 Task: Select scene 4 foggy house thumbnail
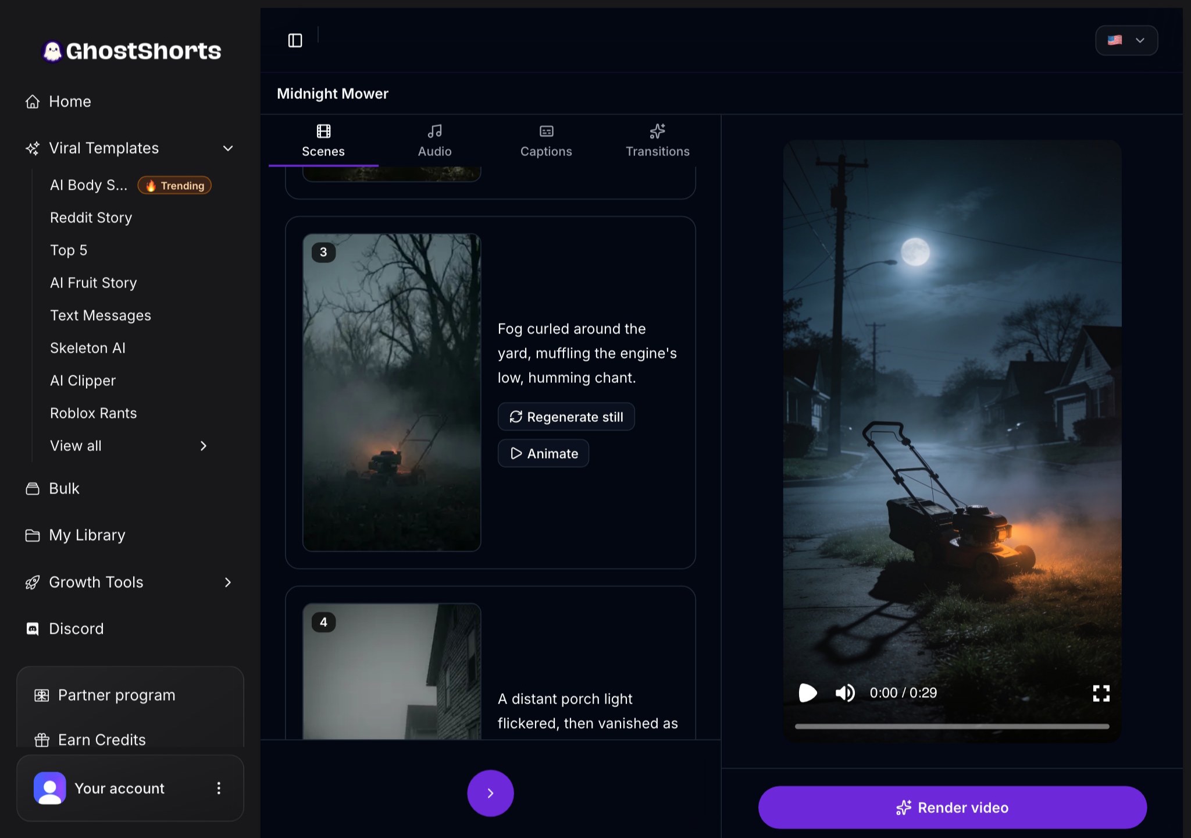coord(392,671)
